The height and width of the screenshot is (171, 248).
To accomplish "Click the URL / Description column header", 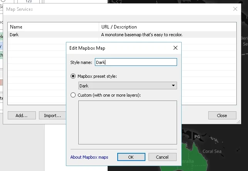I will (168, 27).
